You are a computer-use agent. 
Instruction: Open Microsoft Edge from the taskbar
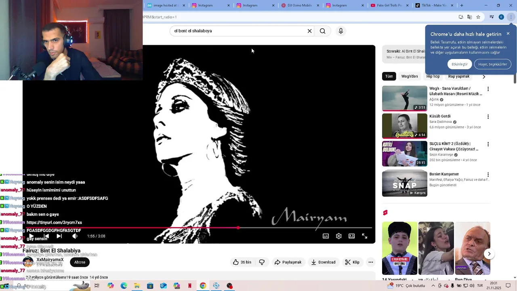coord(124,286)
